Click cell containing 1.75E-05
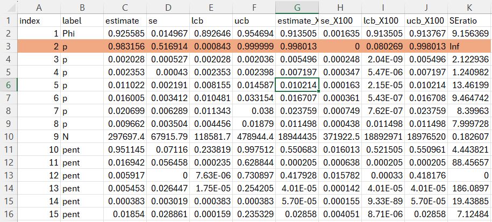 coord(211,189)
